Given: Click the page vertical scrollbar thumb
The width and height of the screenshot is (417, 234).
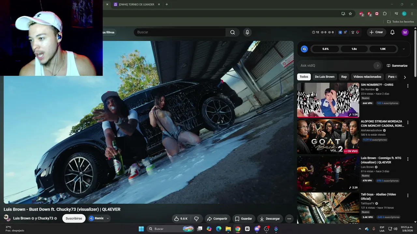Looking at the screenshot, I should tap(415, 54).
